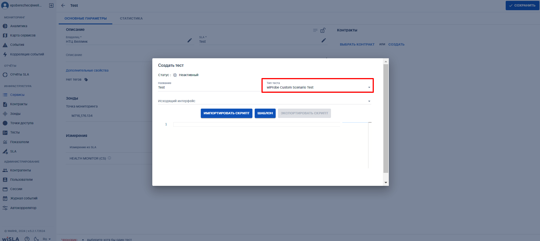Open Аналитика menu item
This screenshot has height=241, width=540.
pyautogui.click(x=19, y=26)
